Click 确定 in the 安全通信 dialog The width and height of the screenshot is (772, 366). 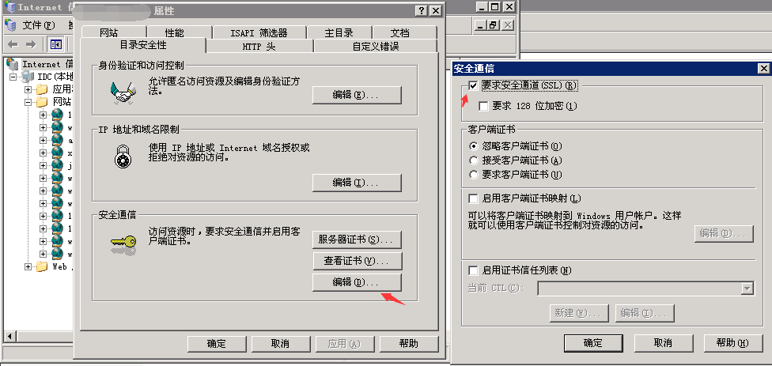[x=593, y=343]
